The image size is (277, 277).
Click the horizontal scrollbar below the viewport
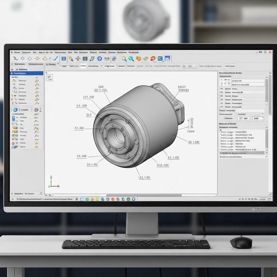pos(144,195)
